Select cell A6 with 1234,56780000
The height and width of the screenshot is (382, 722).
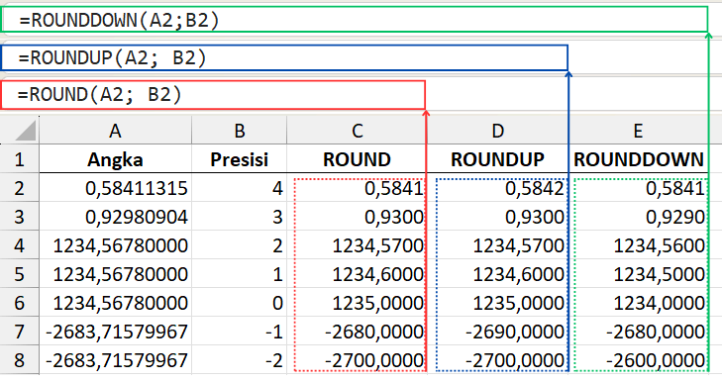[x=115, y=303]
